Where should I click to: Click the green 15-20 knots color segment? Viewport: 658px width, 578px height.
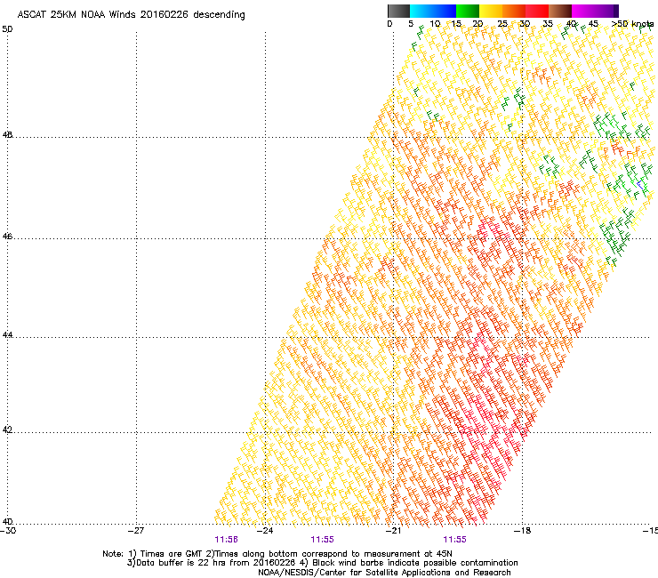pos(468,11)
